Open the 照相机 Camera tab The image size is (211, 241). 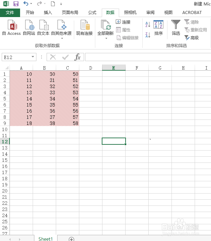130,13
